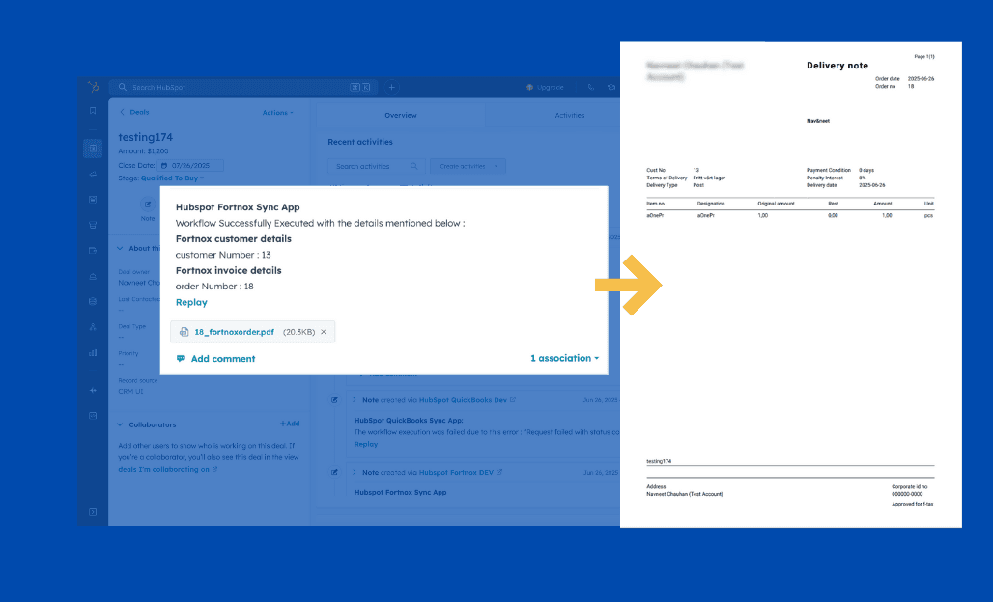Image resolution: width=993 pixels, height=602 pixels.
Task: Click 'customer Number : 13' text
Action: tap(223, 255)
